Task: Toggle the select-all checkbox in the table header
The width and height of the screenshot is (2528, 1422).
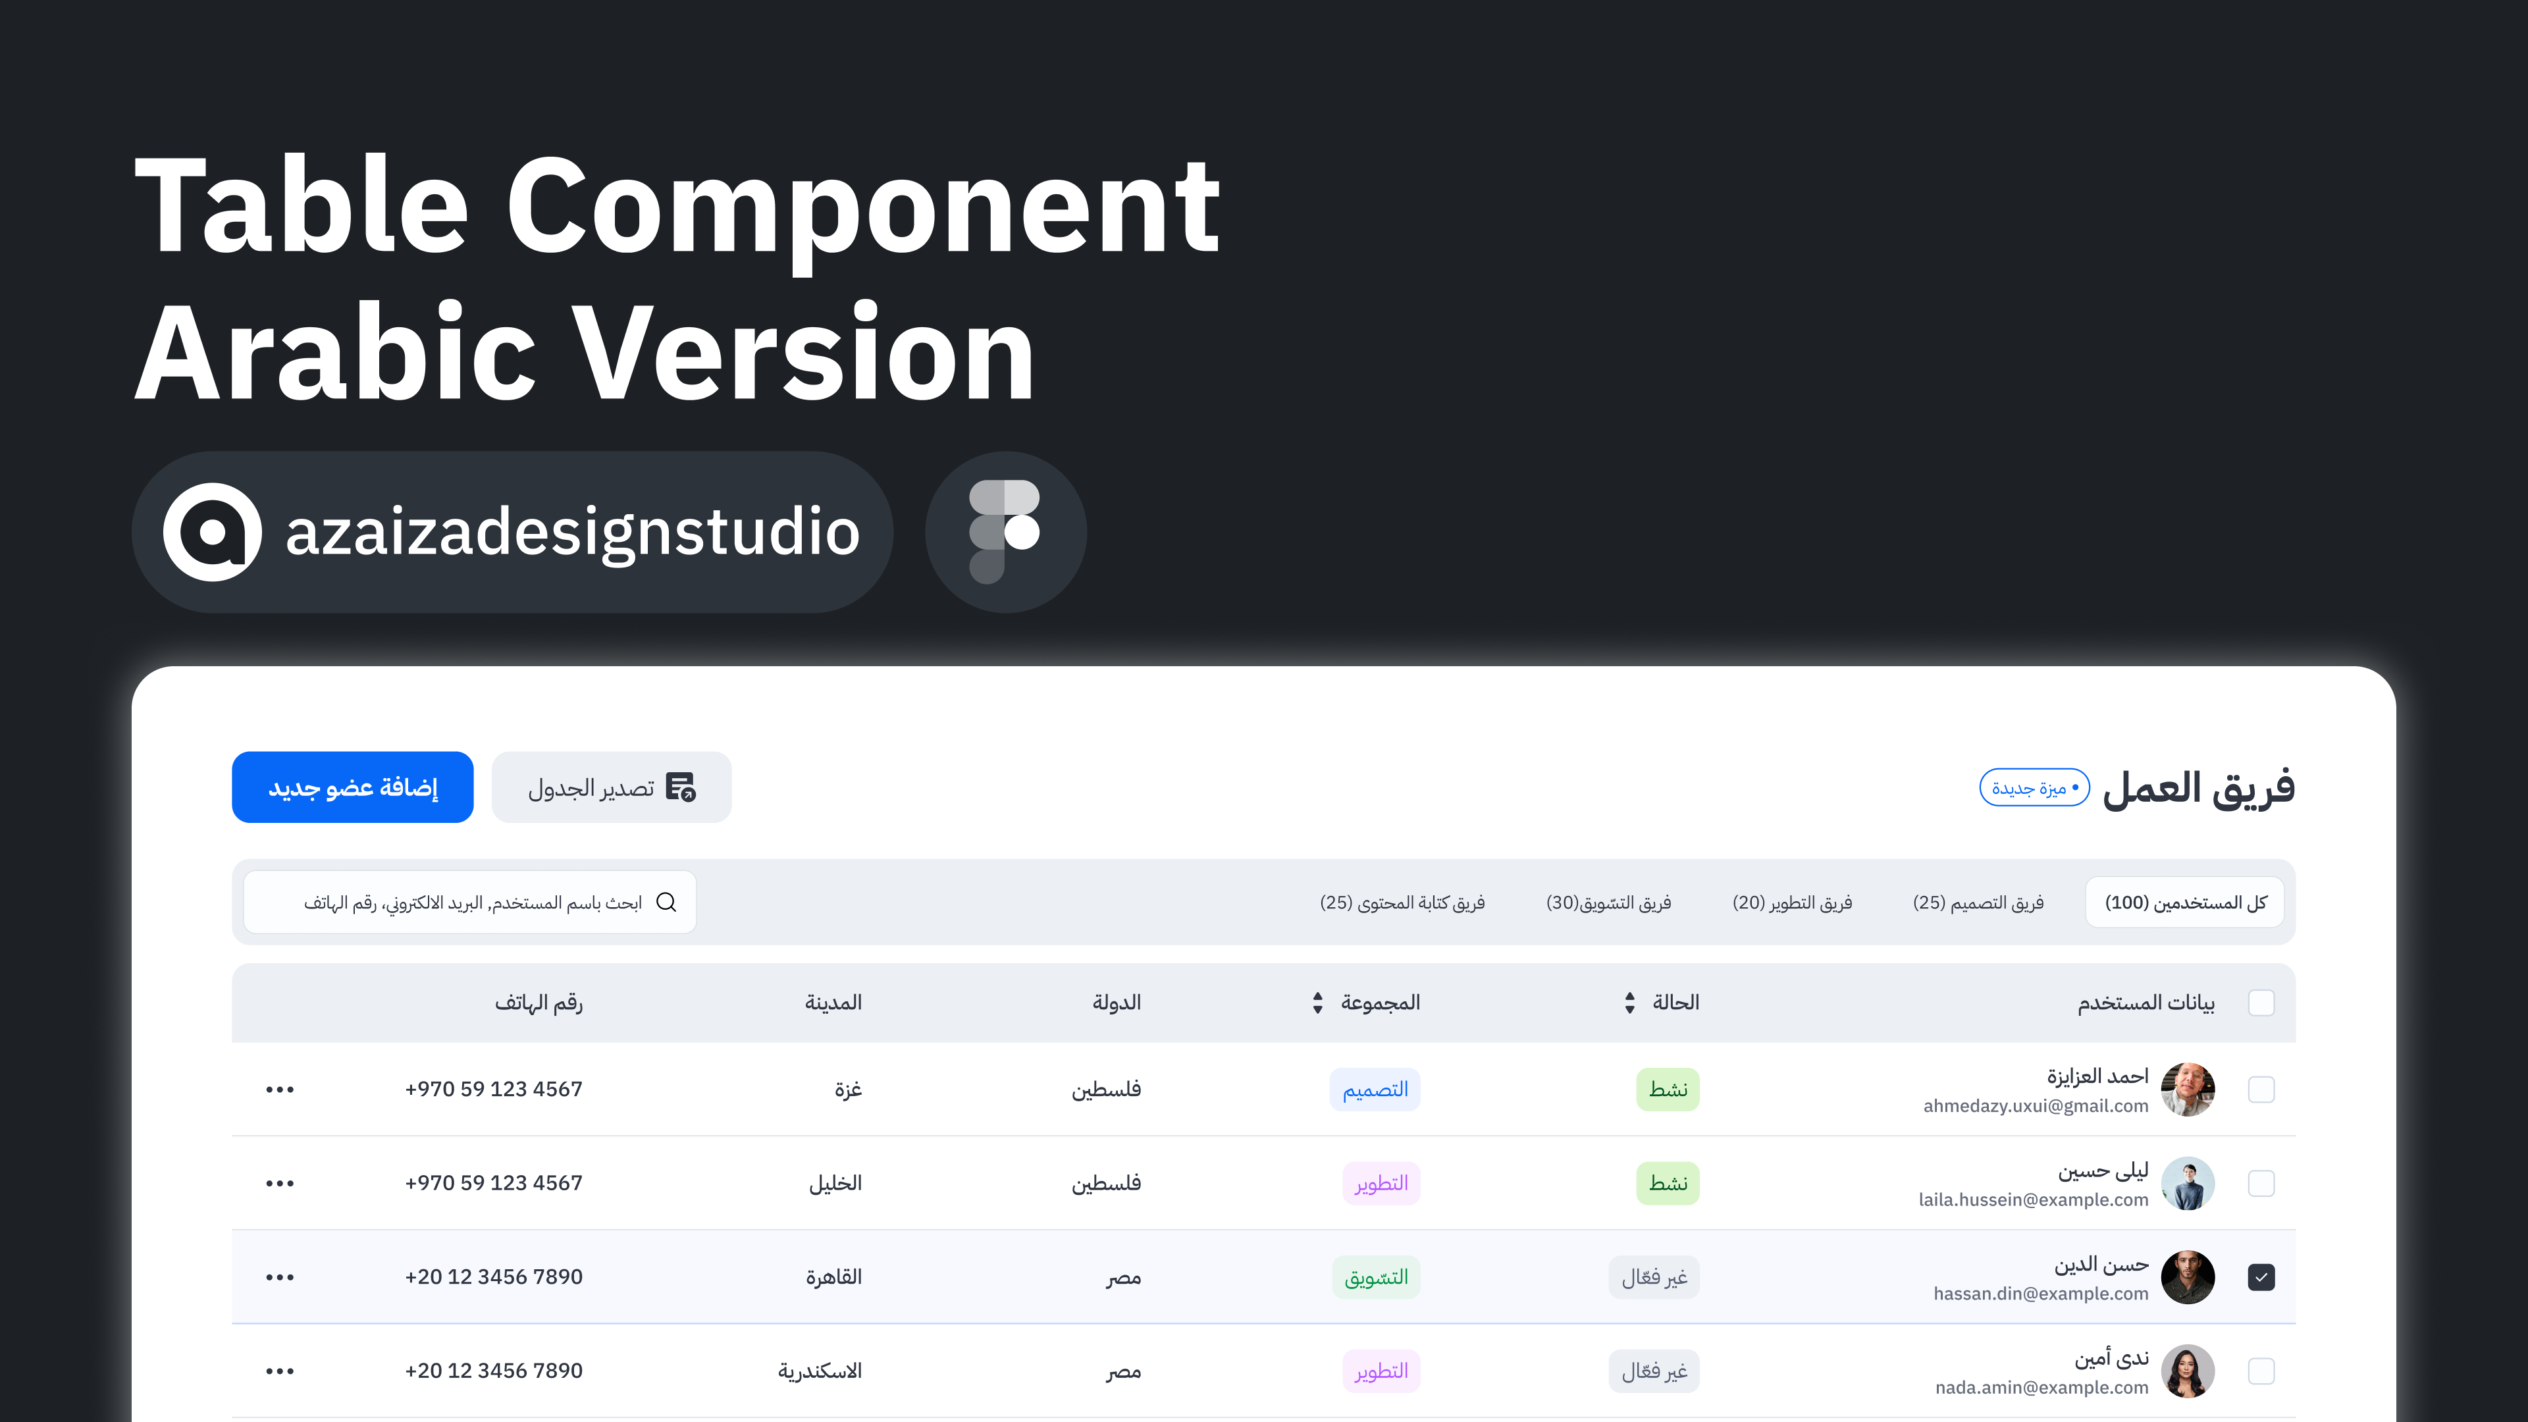Action: [x=2262, y=1002]
